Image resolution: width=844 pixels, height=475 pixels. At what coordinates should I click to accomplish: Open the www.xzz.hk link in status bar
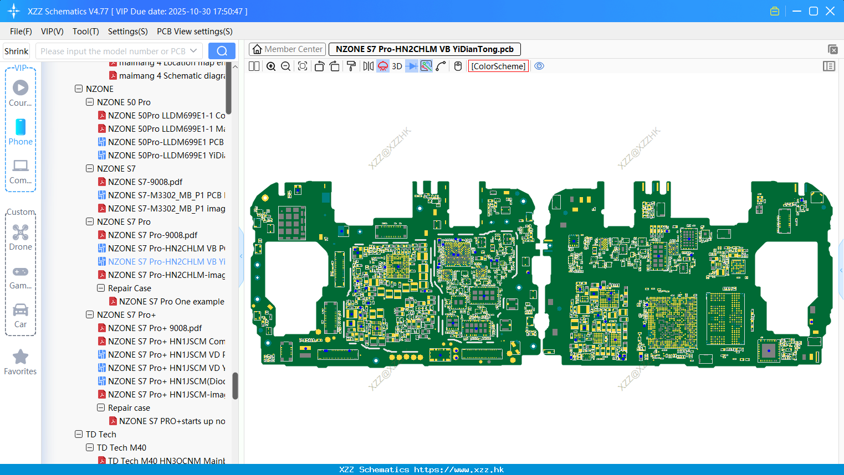tap(459, 469)
